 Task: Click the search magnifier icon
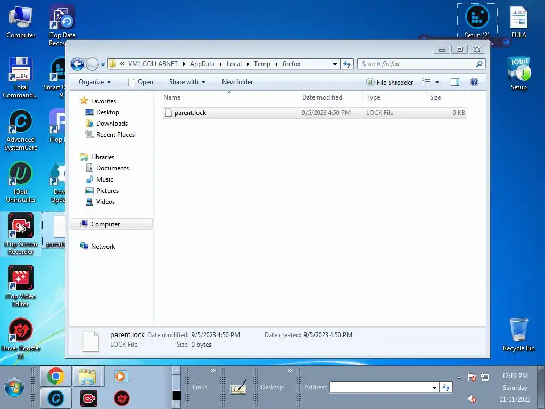click(479, 64)
